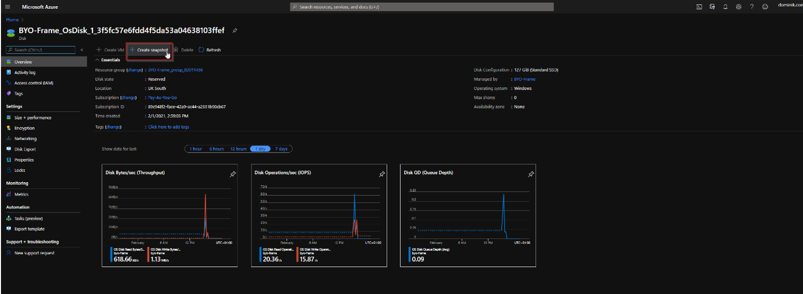
Task: Open the dominik account menu
Action: 790,5
